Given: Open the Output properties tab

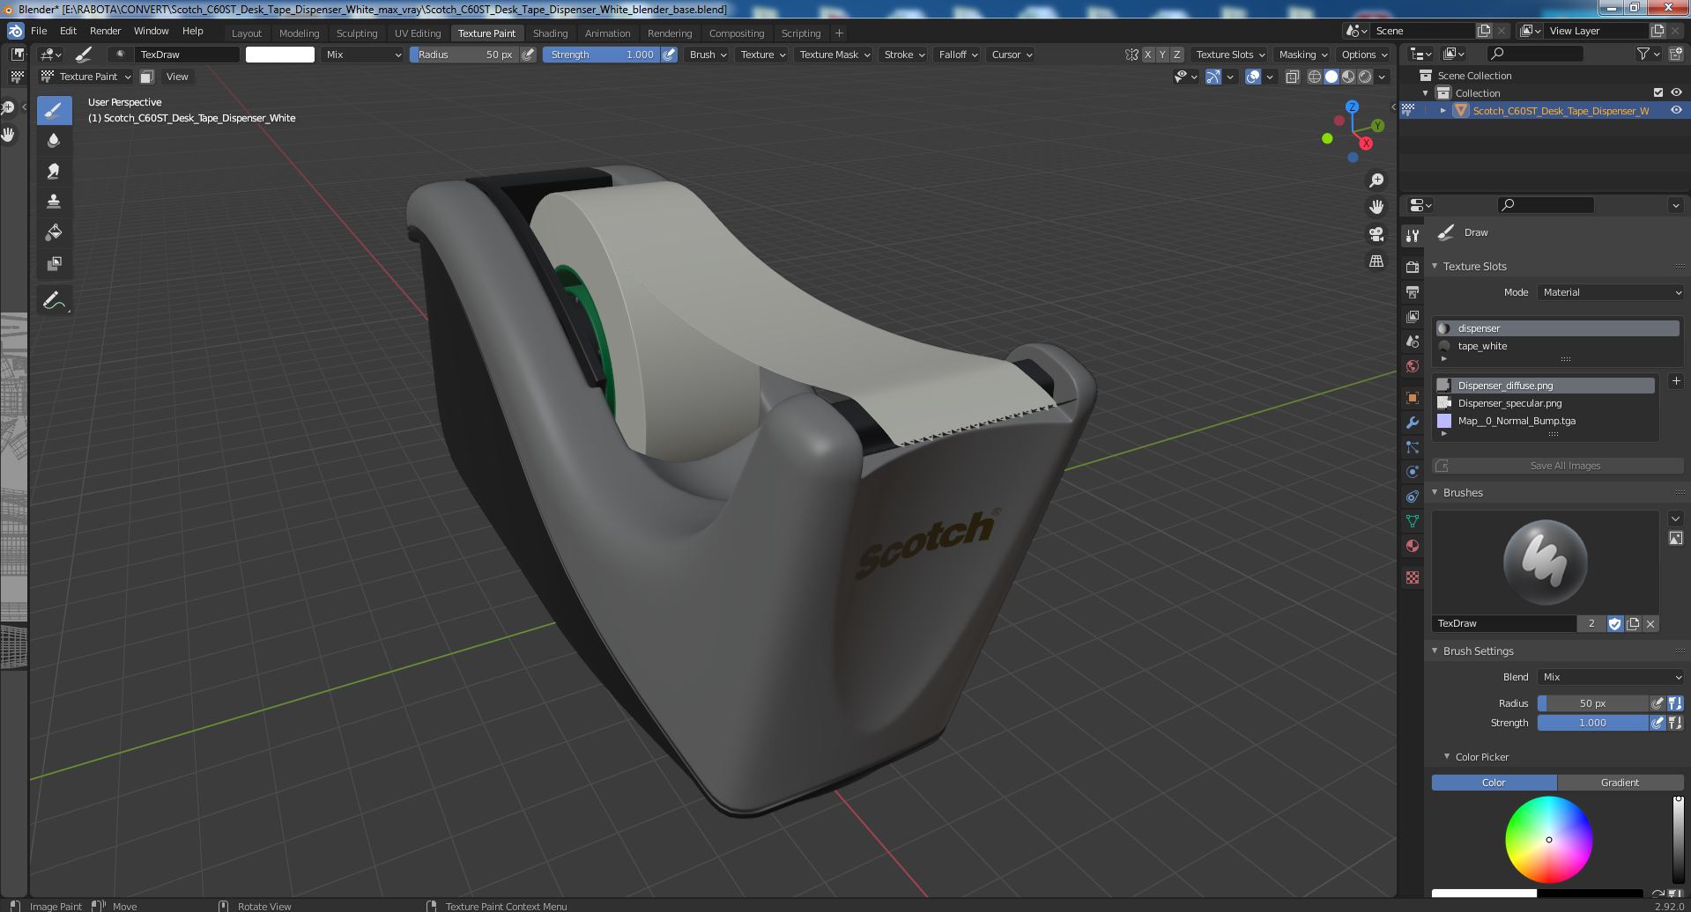Looking at the screenshot, I should tap(1413, 291).
